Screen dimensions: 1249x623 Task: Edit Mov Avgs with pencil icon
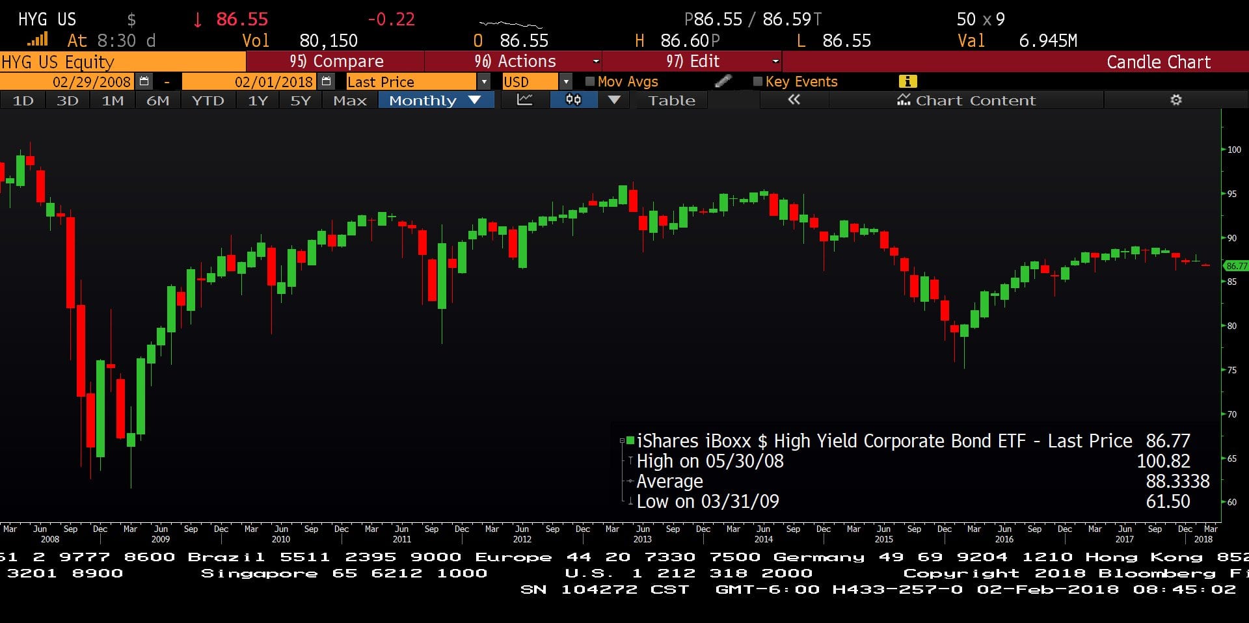coord(723,81)
